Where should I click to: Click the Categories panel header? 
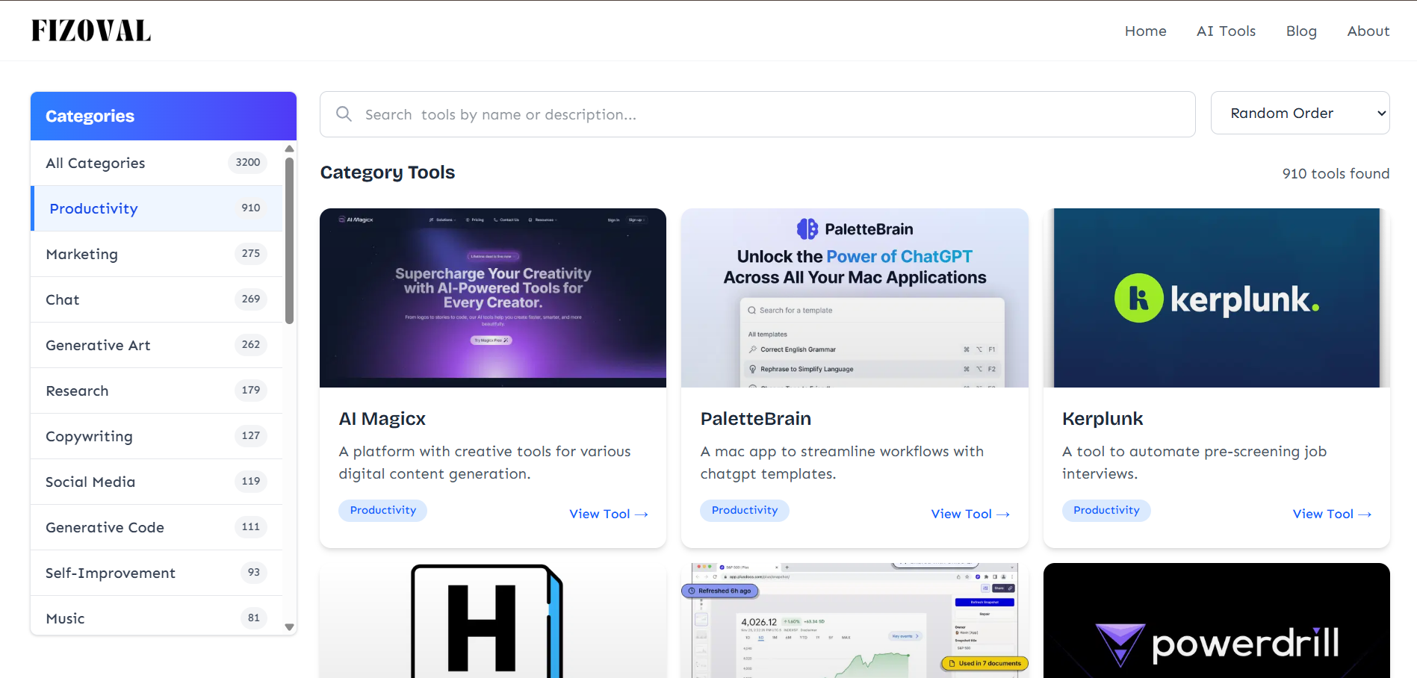click(x=164, y=116)
